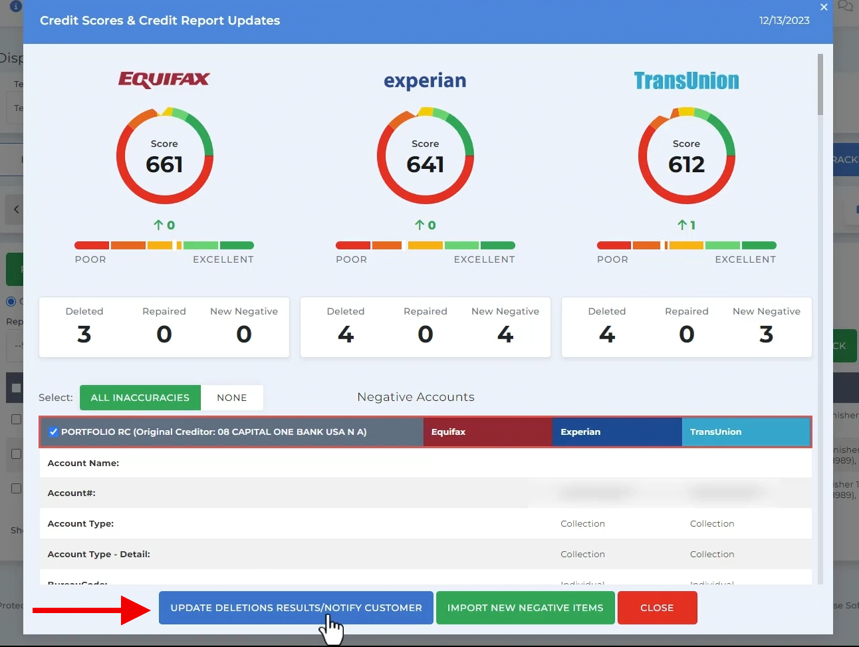Click Update Deletions Results/Notify Customer button
Viewport: 859px width, 647px height.
click(296, 608)
